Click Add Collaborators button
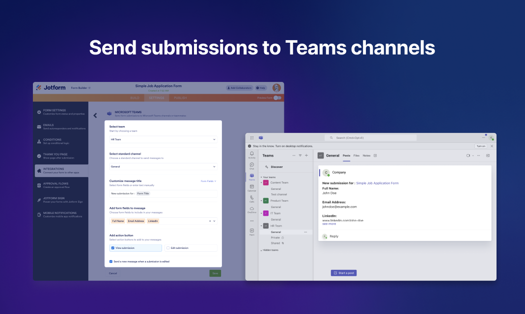Viewport: 525px width, 314px height. (239, 88)
